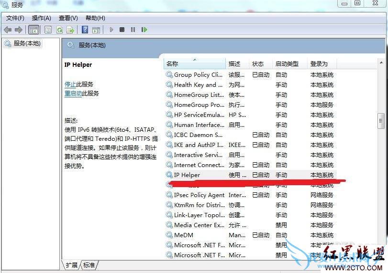Click the Stop service square icon
This screenshot has width=388, height=273.
(x=122, y=30)
